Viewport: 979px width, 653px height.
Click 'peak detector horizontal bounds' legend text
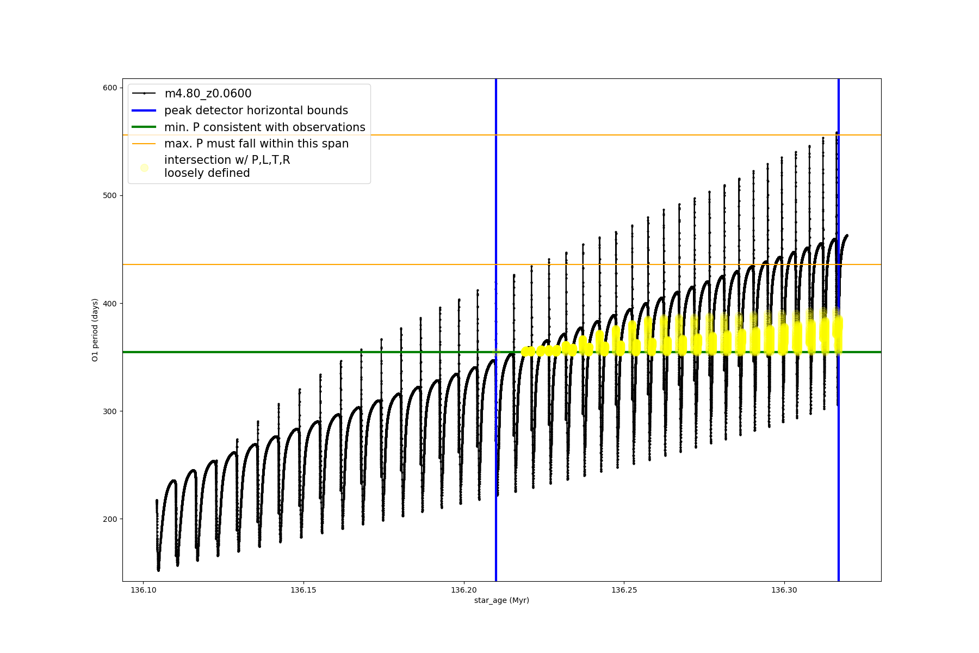pyautogui.click(x=256, y=110)
